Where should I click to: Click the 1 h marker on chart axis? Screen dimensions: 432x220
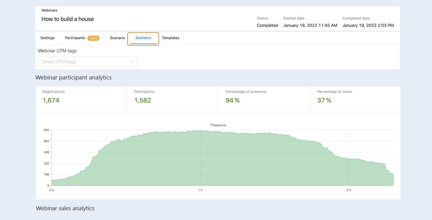point(200,190)
